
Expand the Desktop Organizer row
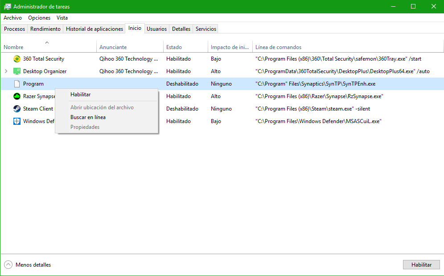(6, 71)
